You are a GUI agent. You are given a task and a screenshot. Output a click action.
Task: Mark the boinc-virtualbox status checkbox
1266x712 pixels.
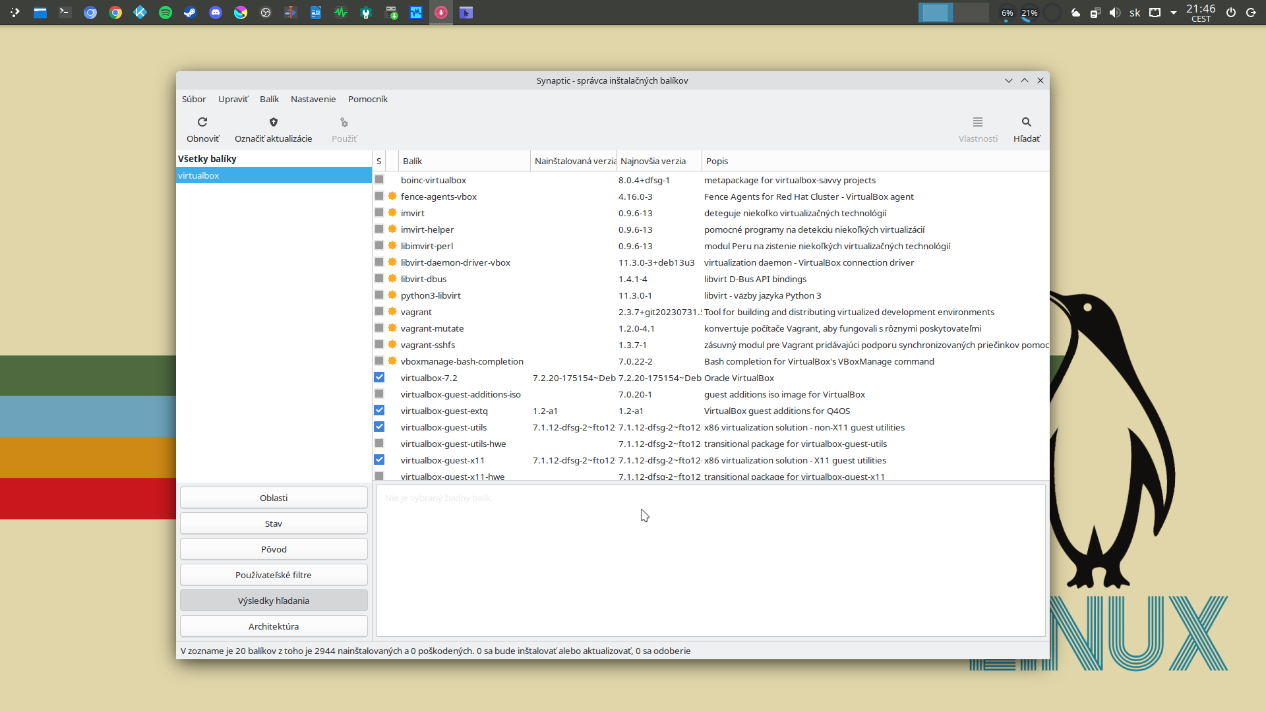tap(379, 180)
